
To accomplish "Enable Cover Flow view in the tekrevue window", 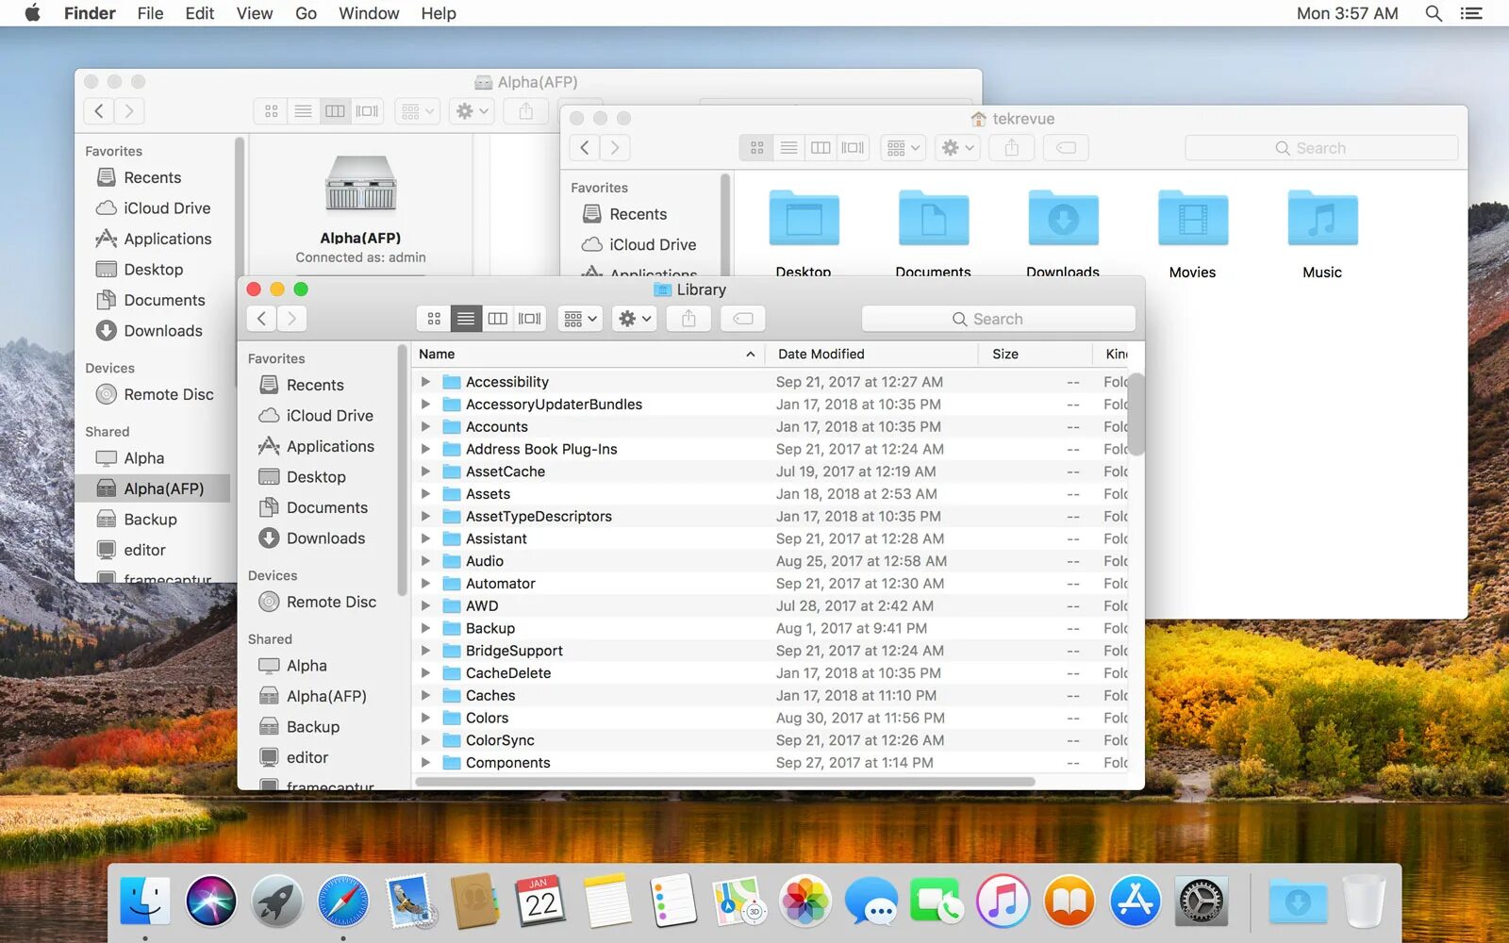I will coord(853,147).
